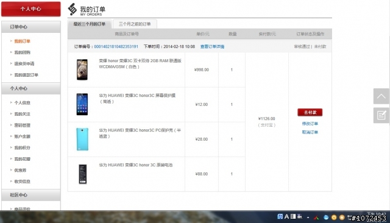The image size is (390, 223).
Task: Select the recent three months orders tab
Action: pyautogui.click(x=90, y=24)
